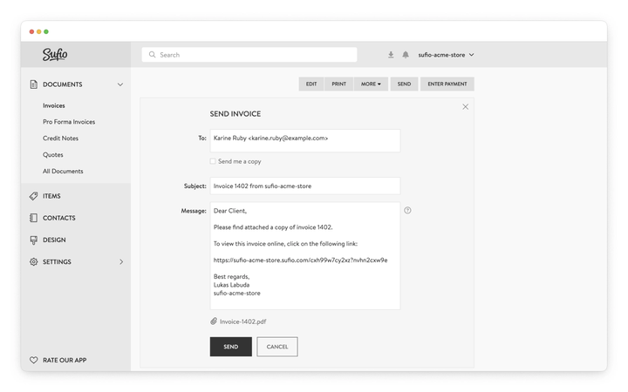Open the notifications bell

click(x=406, y=54)
